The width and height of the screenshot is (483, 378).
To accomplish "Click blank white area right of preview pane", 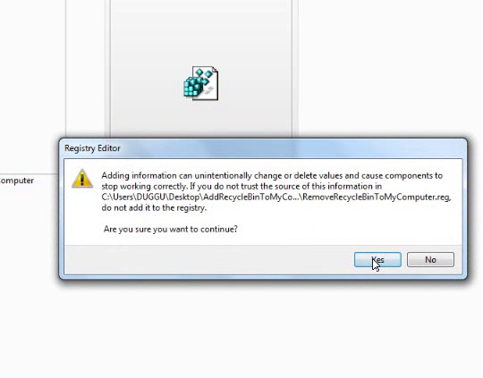I will (x=388, y=68).
